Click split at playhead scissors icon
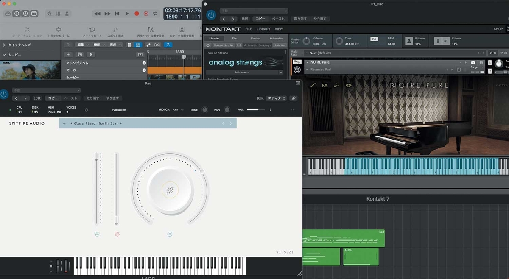The width and height of the screenshot is (509, 279). point(150,30)
